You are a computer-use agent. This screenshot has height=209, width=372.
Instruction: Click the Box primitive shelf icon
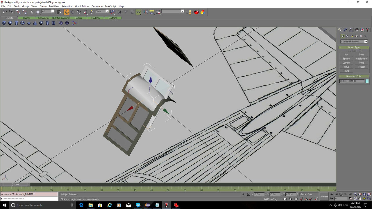[4, 23]
